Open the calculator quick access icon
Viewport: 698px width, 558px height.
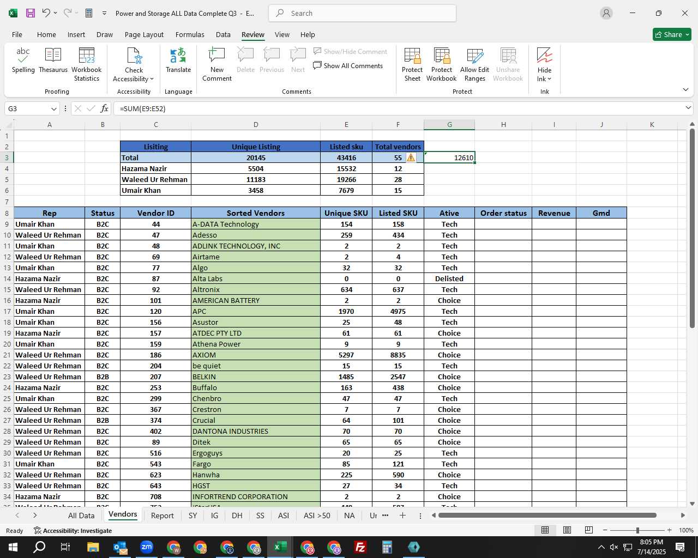[89, 13]
